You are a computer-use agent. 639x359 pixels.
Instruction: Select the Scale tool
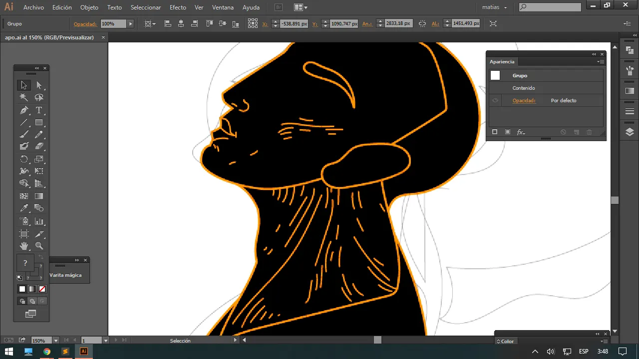tap(39, 160)
